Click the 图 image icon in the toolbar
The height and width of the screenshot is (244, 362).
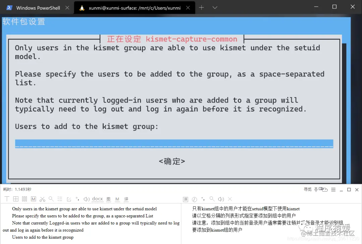(x=109, y=199)
